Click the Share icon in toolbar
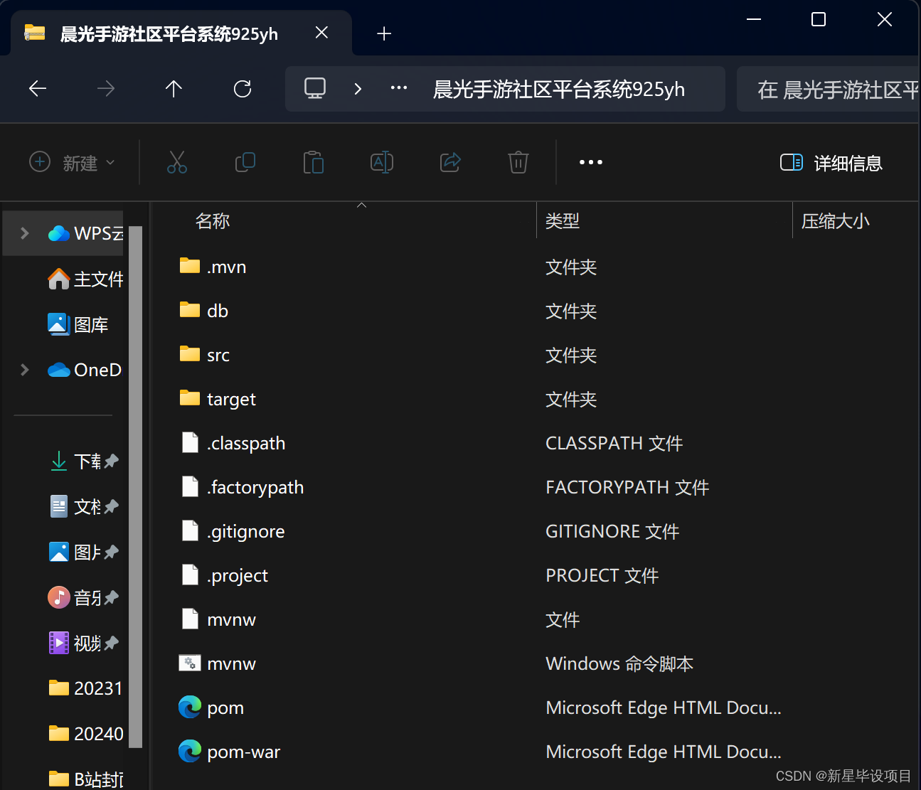Viewport: 921px width, 790px height. click(x=450, y=162)
